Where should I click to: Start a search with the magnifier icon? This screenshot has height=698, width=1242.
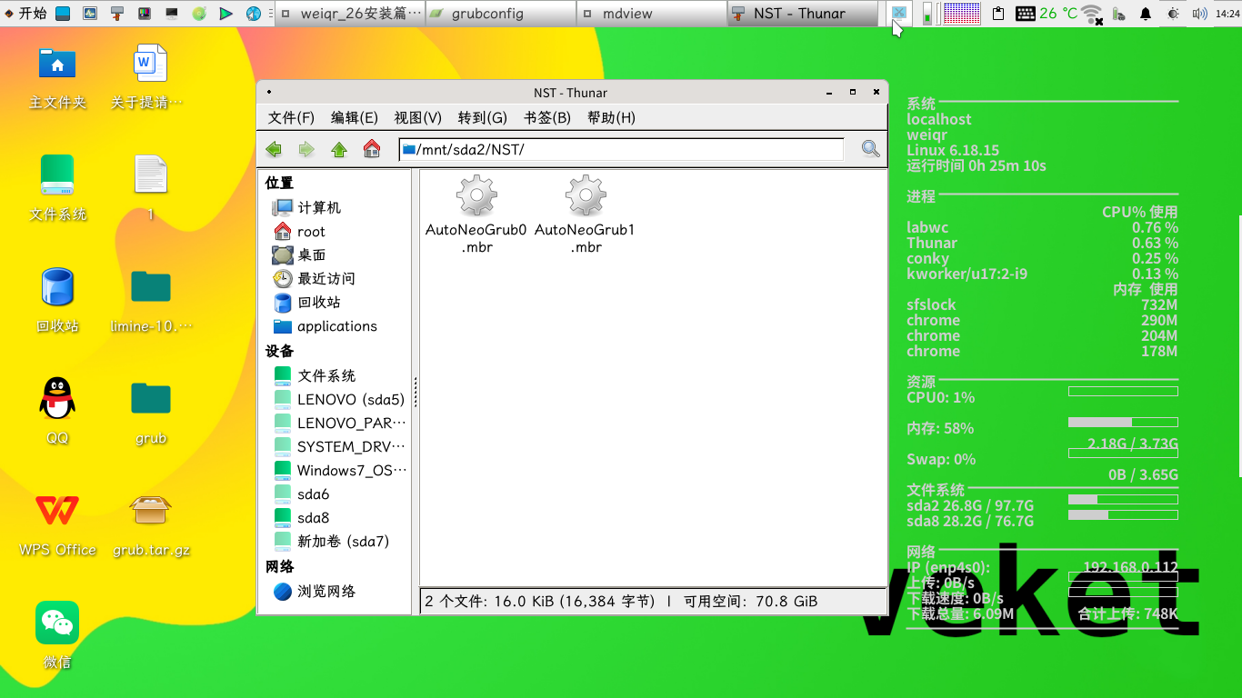868,148
